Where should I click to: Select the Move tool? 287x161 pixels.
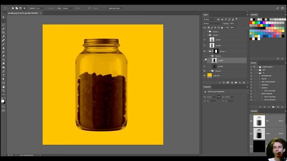point(3,17)
